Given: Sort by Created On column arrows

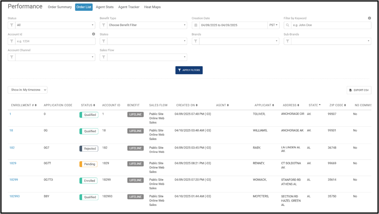Looking at the screenshot, I should (x=197, y=105).
